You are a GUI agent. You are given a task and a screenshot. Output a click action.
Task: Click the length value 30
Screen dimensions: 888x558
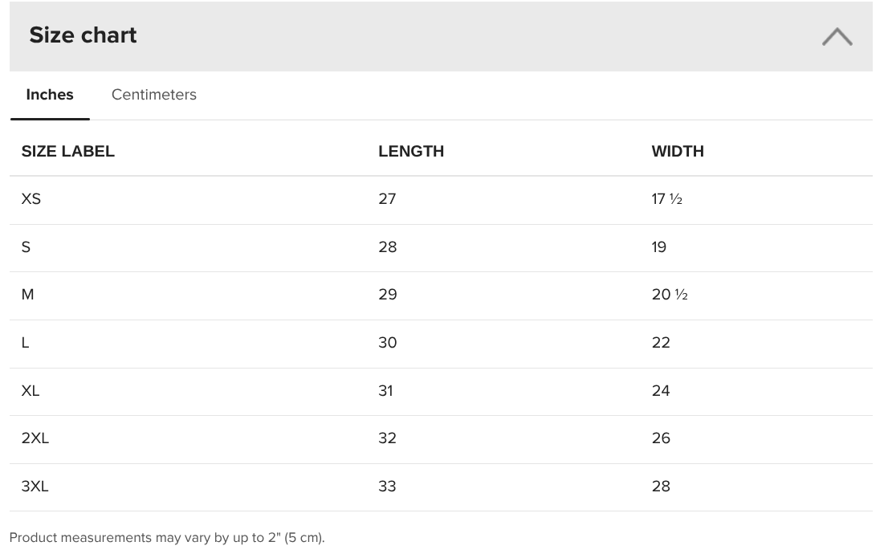(x=388, y=343)
